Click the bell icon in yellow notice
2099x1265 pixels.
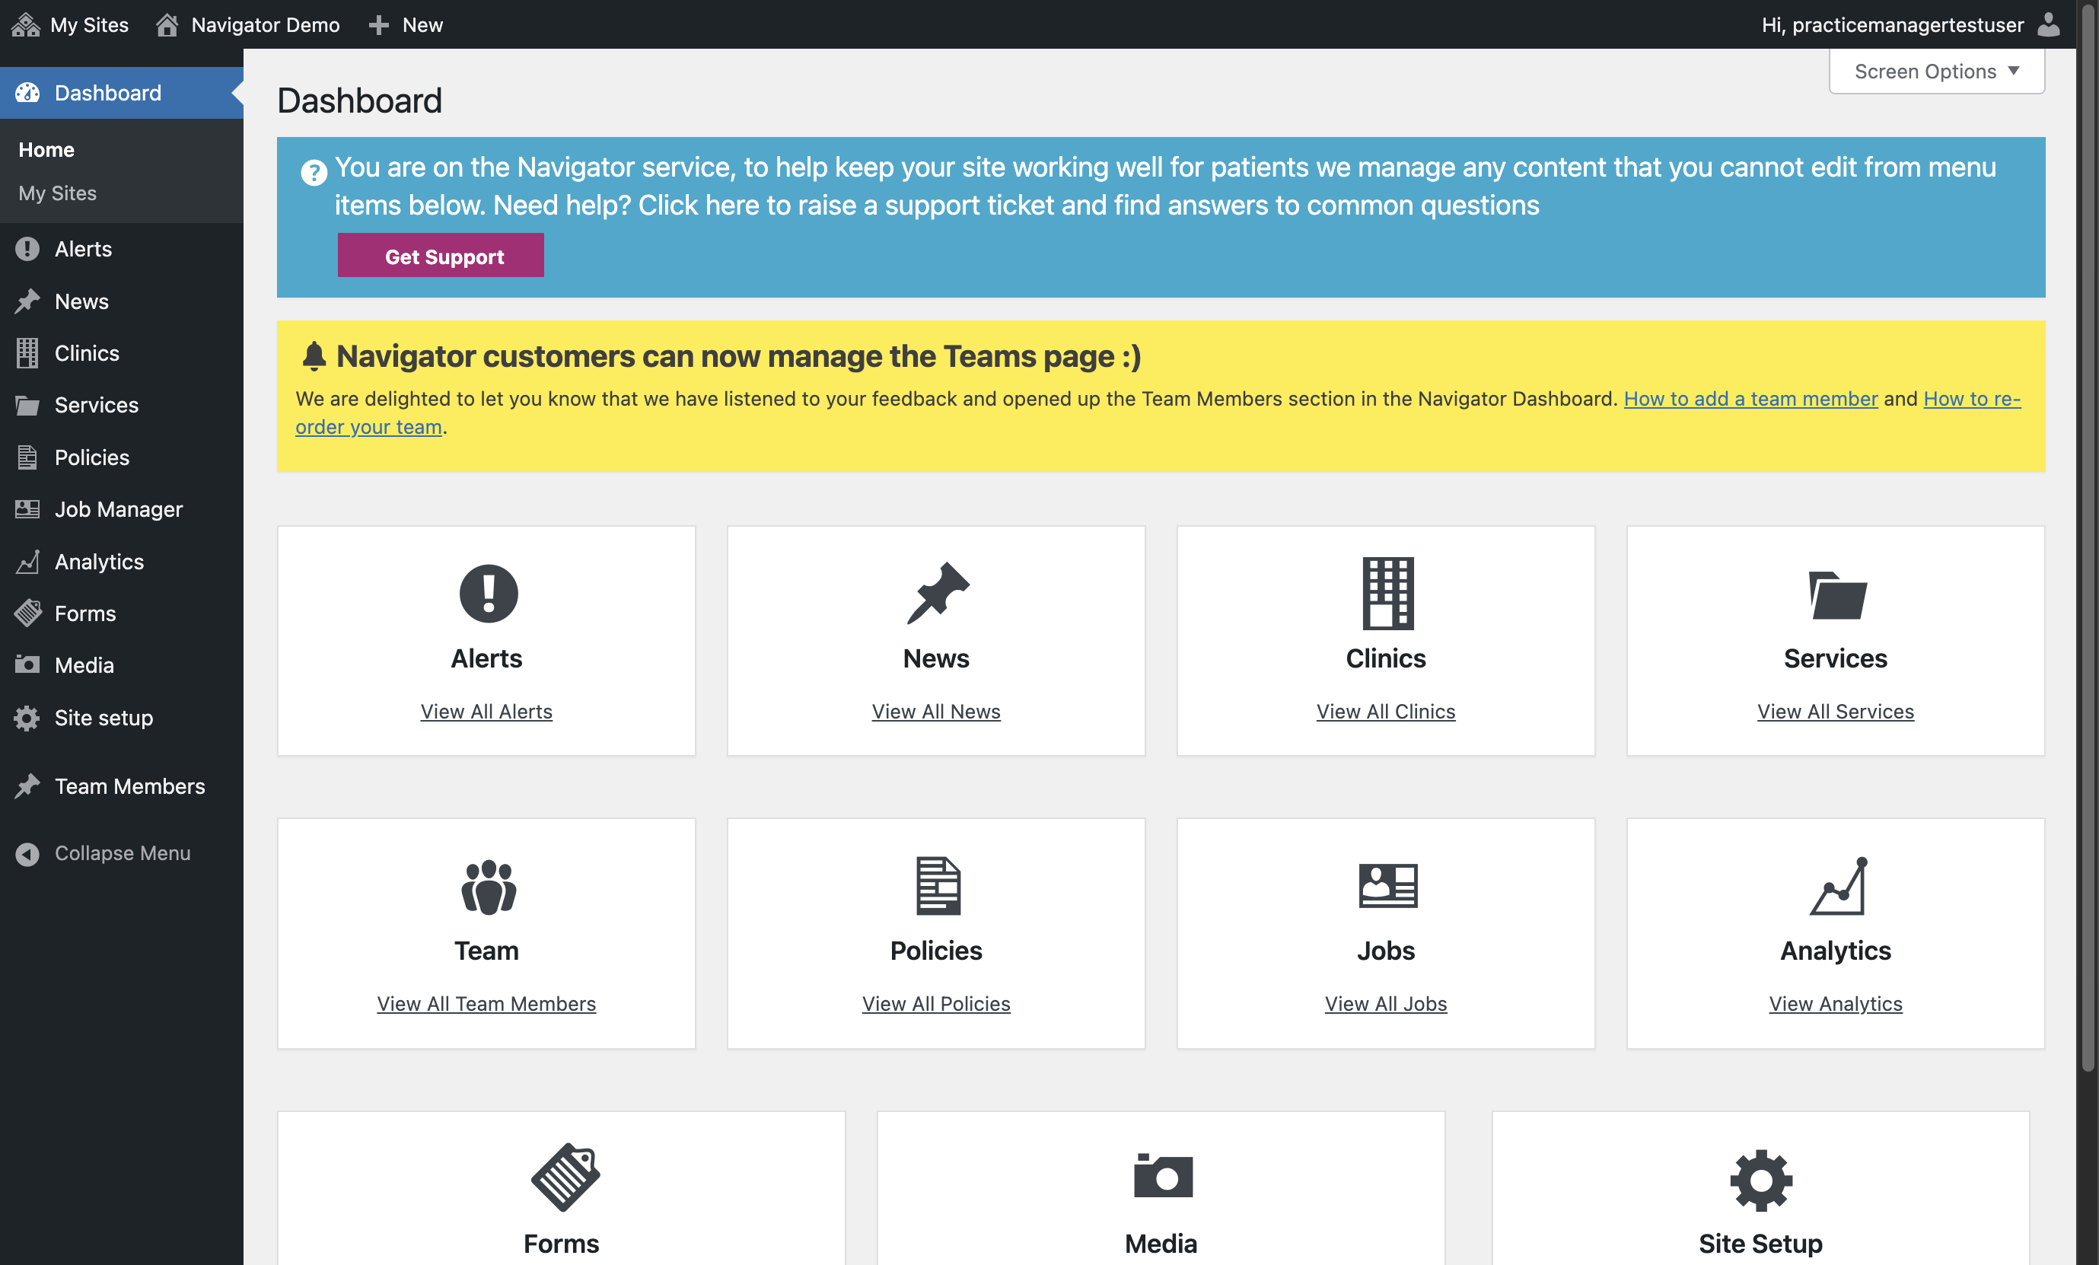314,356
